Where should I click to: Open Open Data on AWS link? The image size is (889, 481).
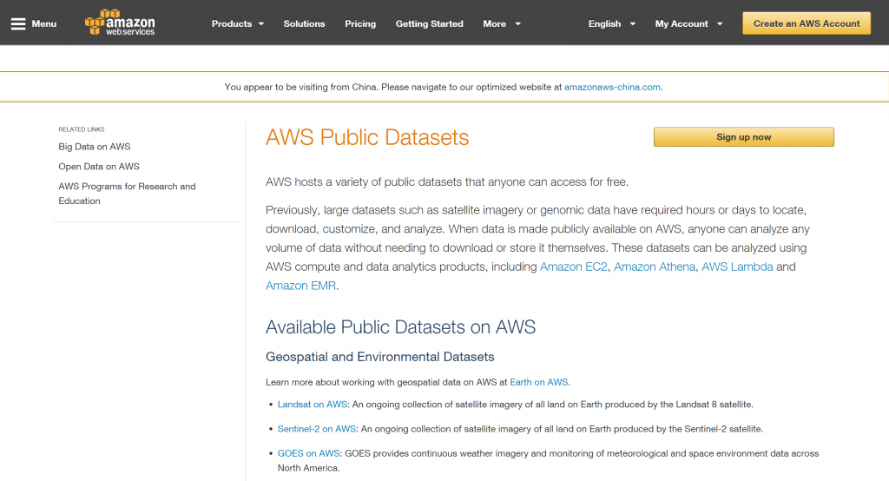click(x=99, y=167)
